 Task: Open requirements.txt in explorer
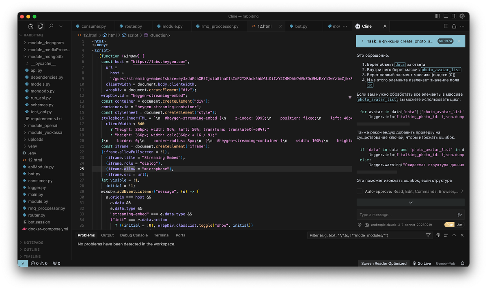click(46, 118)
